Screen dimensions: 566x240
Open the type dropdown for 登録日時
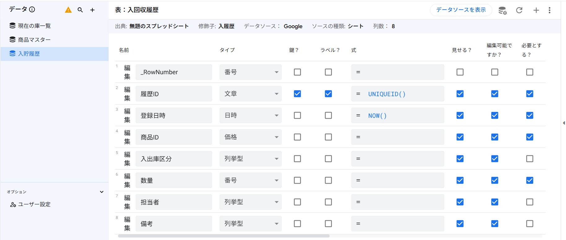tap(251, 115)
